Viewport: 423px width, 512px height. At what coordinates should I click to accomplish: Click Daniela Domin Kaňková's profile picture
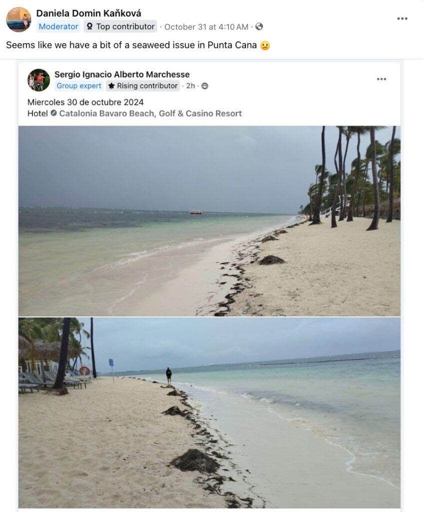coord(18,19)
